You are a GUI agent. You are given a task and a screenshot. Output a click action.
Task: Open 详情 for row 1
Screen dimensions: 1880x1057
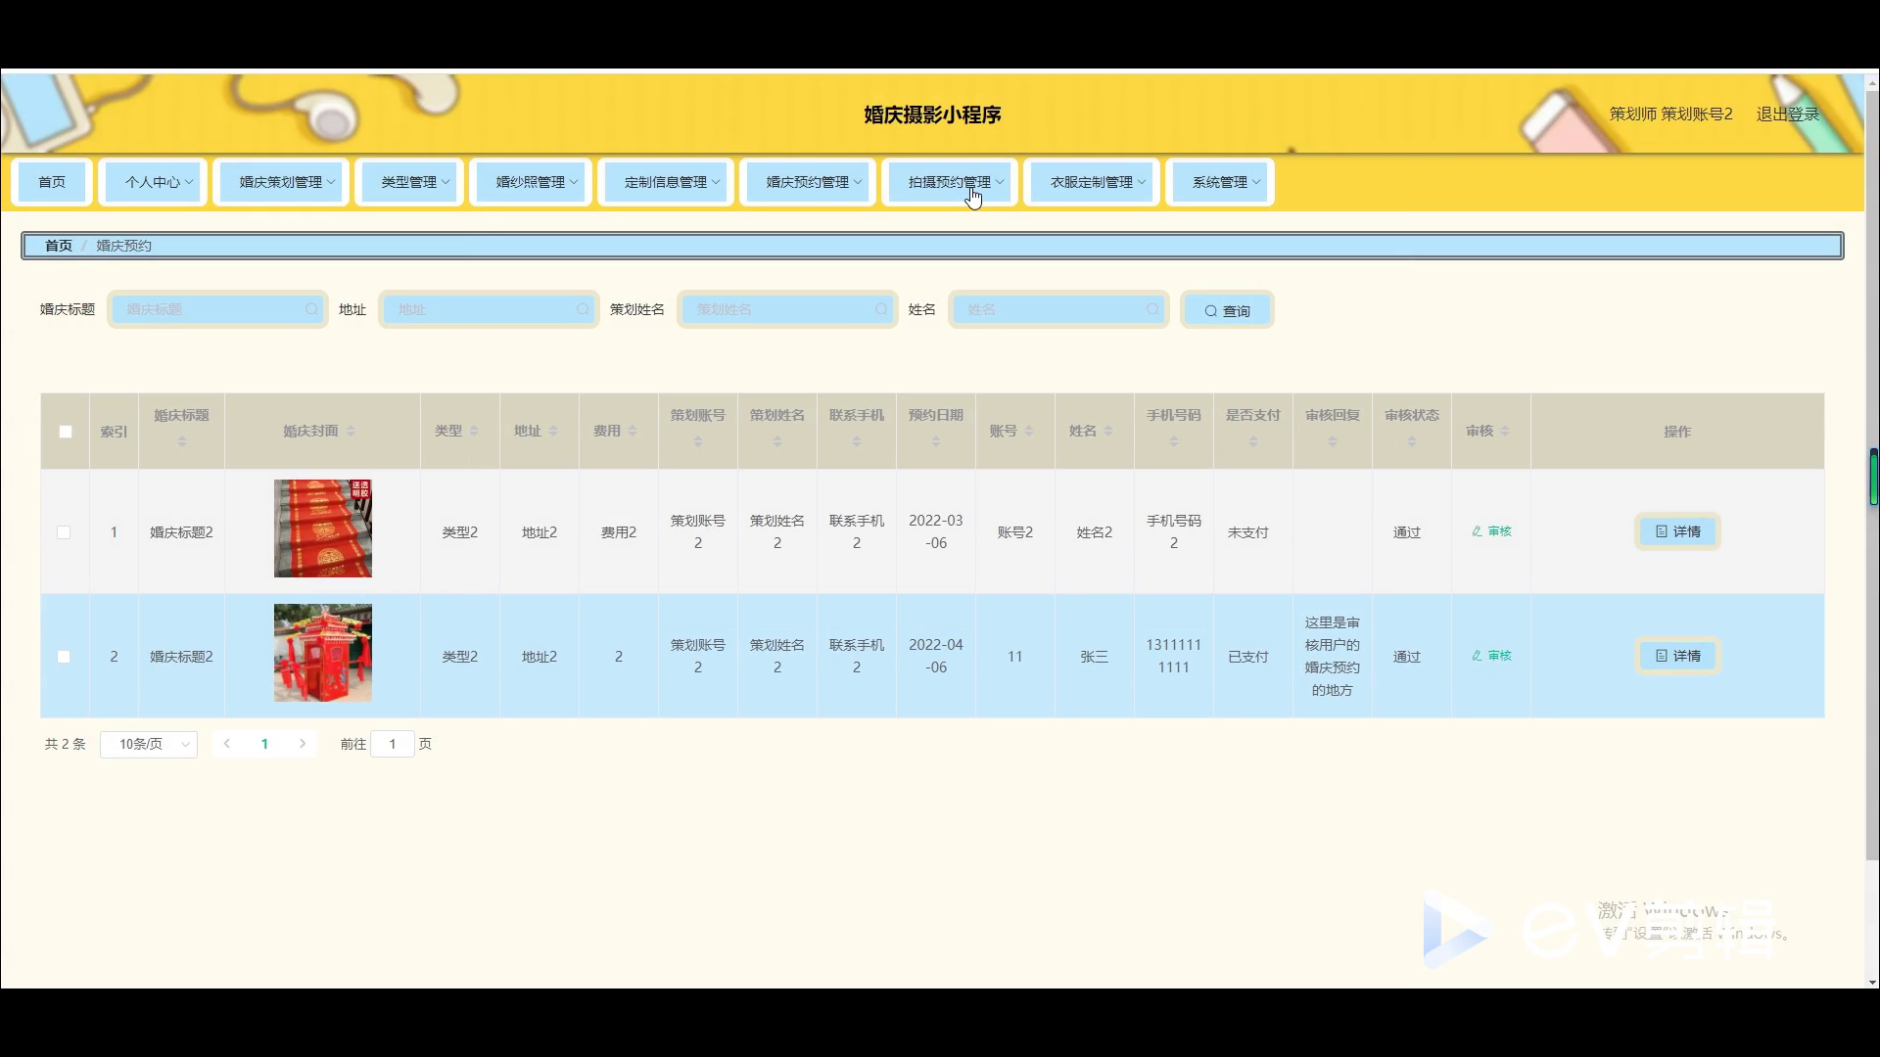[x=1677, y=531]
